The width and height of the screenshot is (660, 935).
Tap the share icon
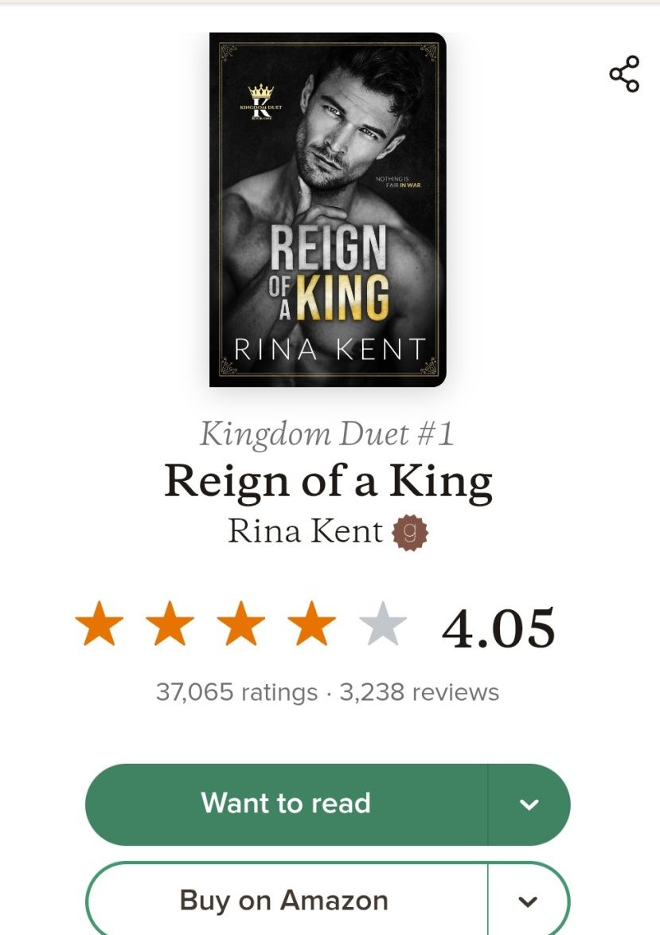pyautogui.click(x=624, y=74)
